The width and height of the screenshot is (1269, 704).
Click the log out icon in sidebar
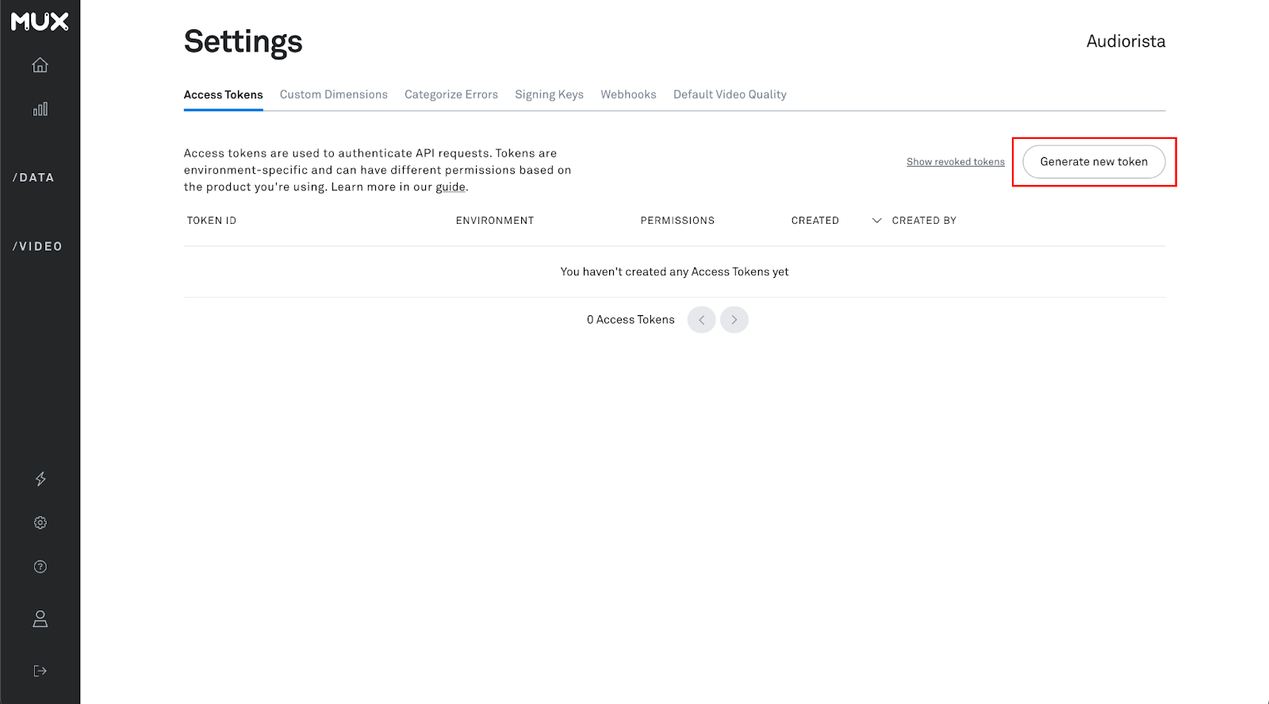pos(40,671)
